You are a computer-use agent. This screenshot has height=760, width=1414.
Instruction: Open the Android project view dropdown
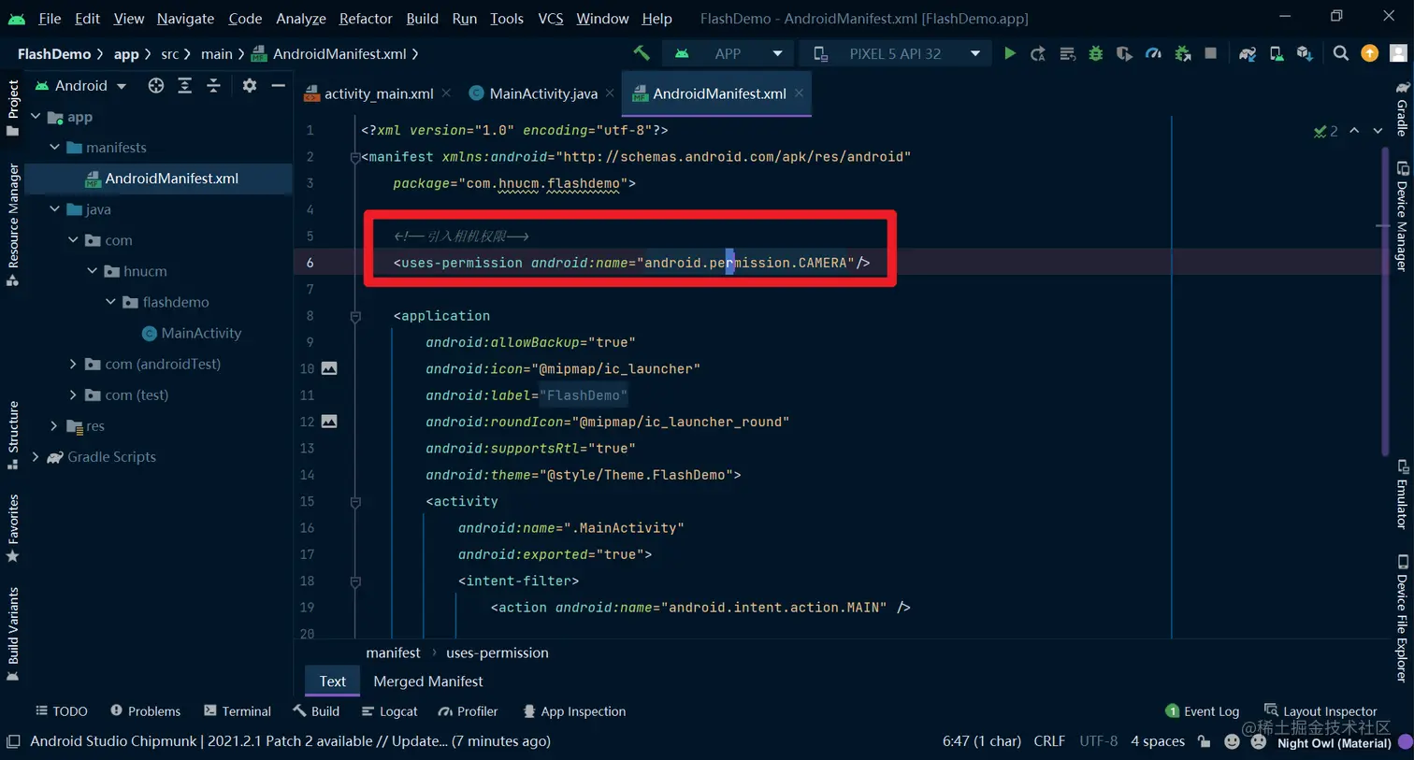[80, 85]
